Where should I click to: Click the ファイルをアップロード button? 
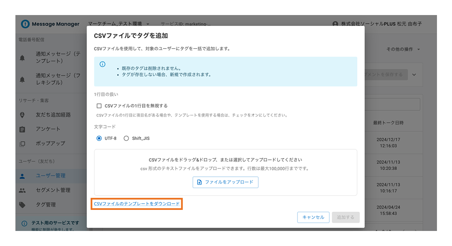[225, 182]
